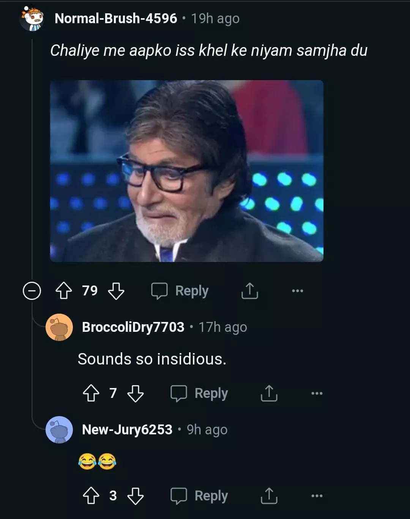Upvote New-Jury6253's emoji comment
410x519 pixels.
91,496
